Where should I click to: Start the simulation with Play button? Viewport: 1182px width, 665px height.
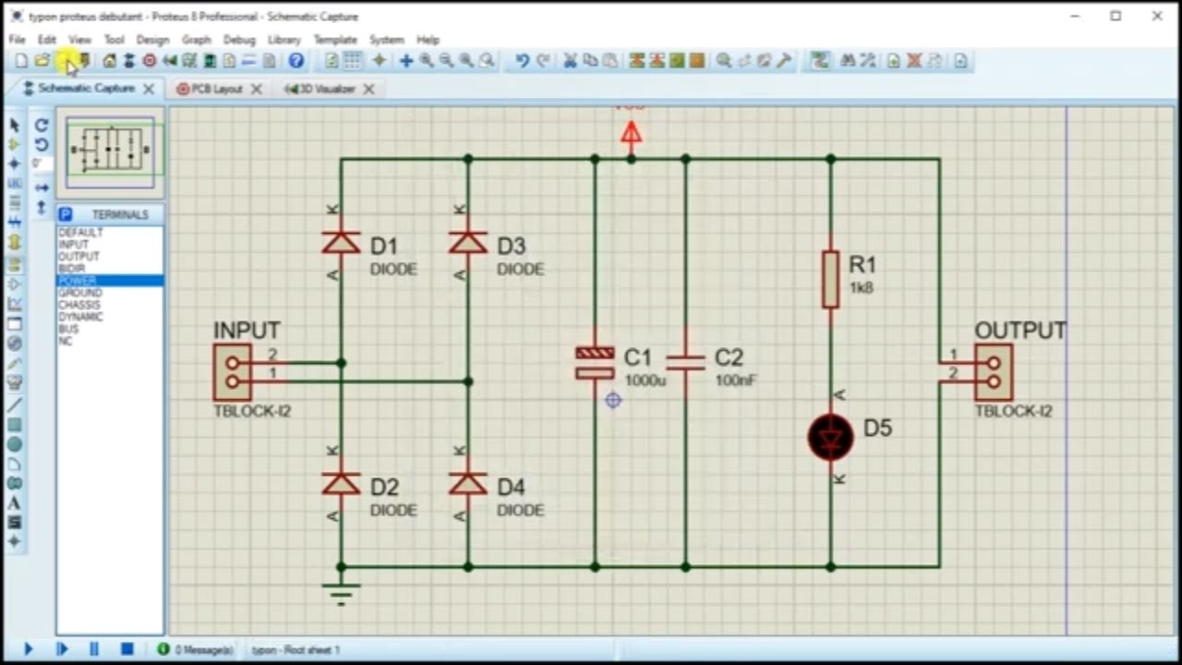click(28, 649)
